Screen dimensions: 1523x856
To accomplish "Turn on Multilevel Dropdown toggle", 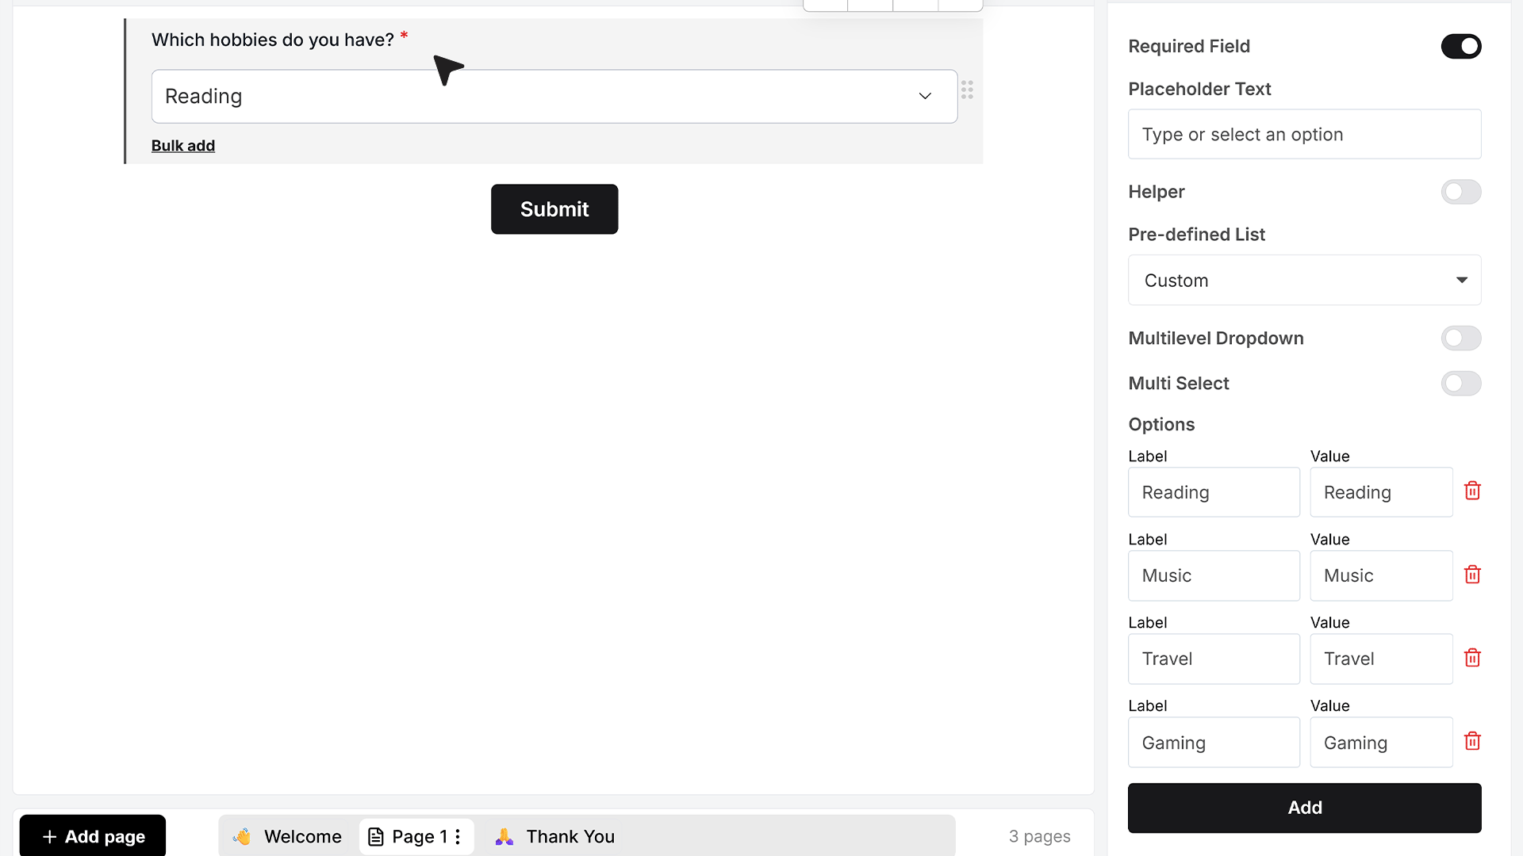I will click(1461, 338).
